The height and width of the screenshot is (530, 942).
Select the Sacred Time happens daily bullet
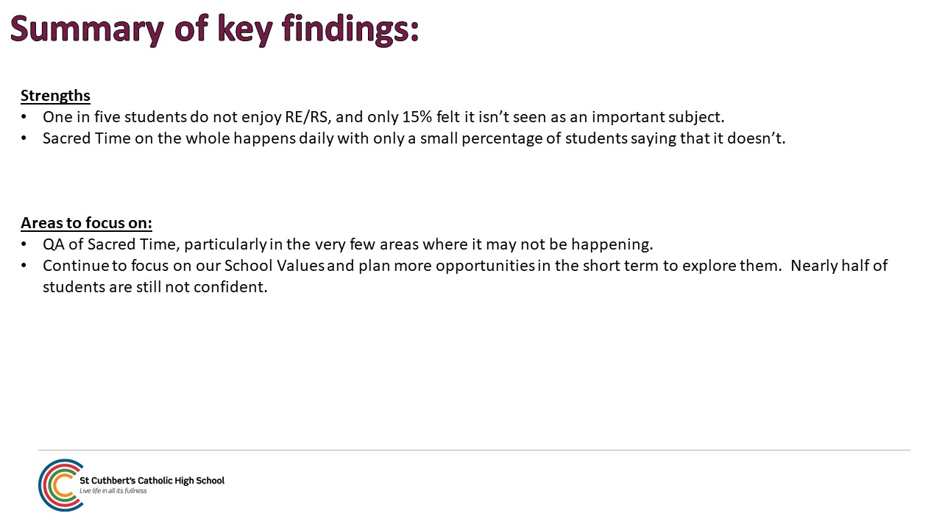(x=414, y=138)
